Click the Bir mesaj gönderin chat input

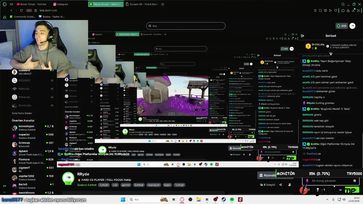[x=331, y=181]
